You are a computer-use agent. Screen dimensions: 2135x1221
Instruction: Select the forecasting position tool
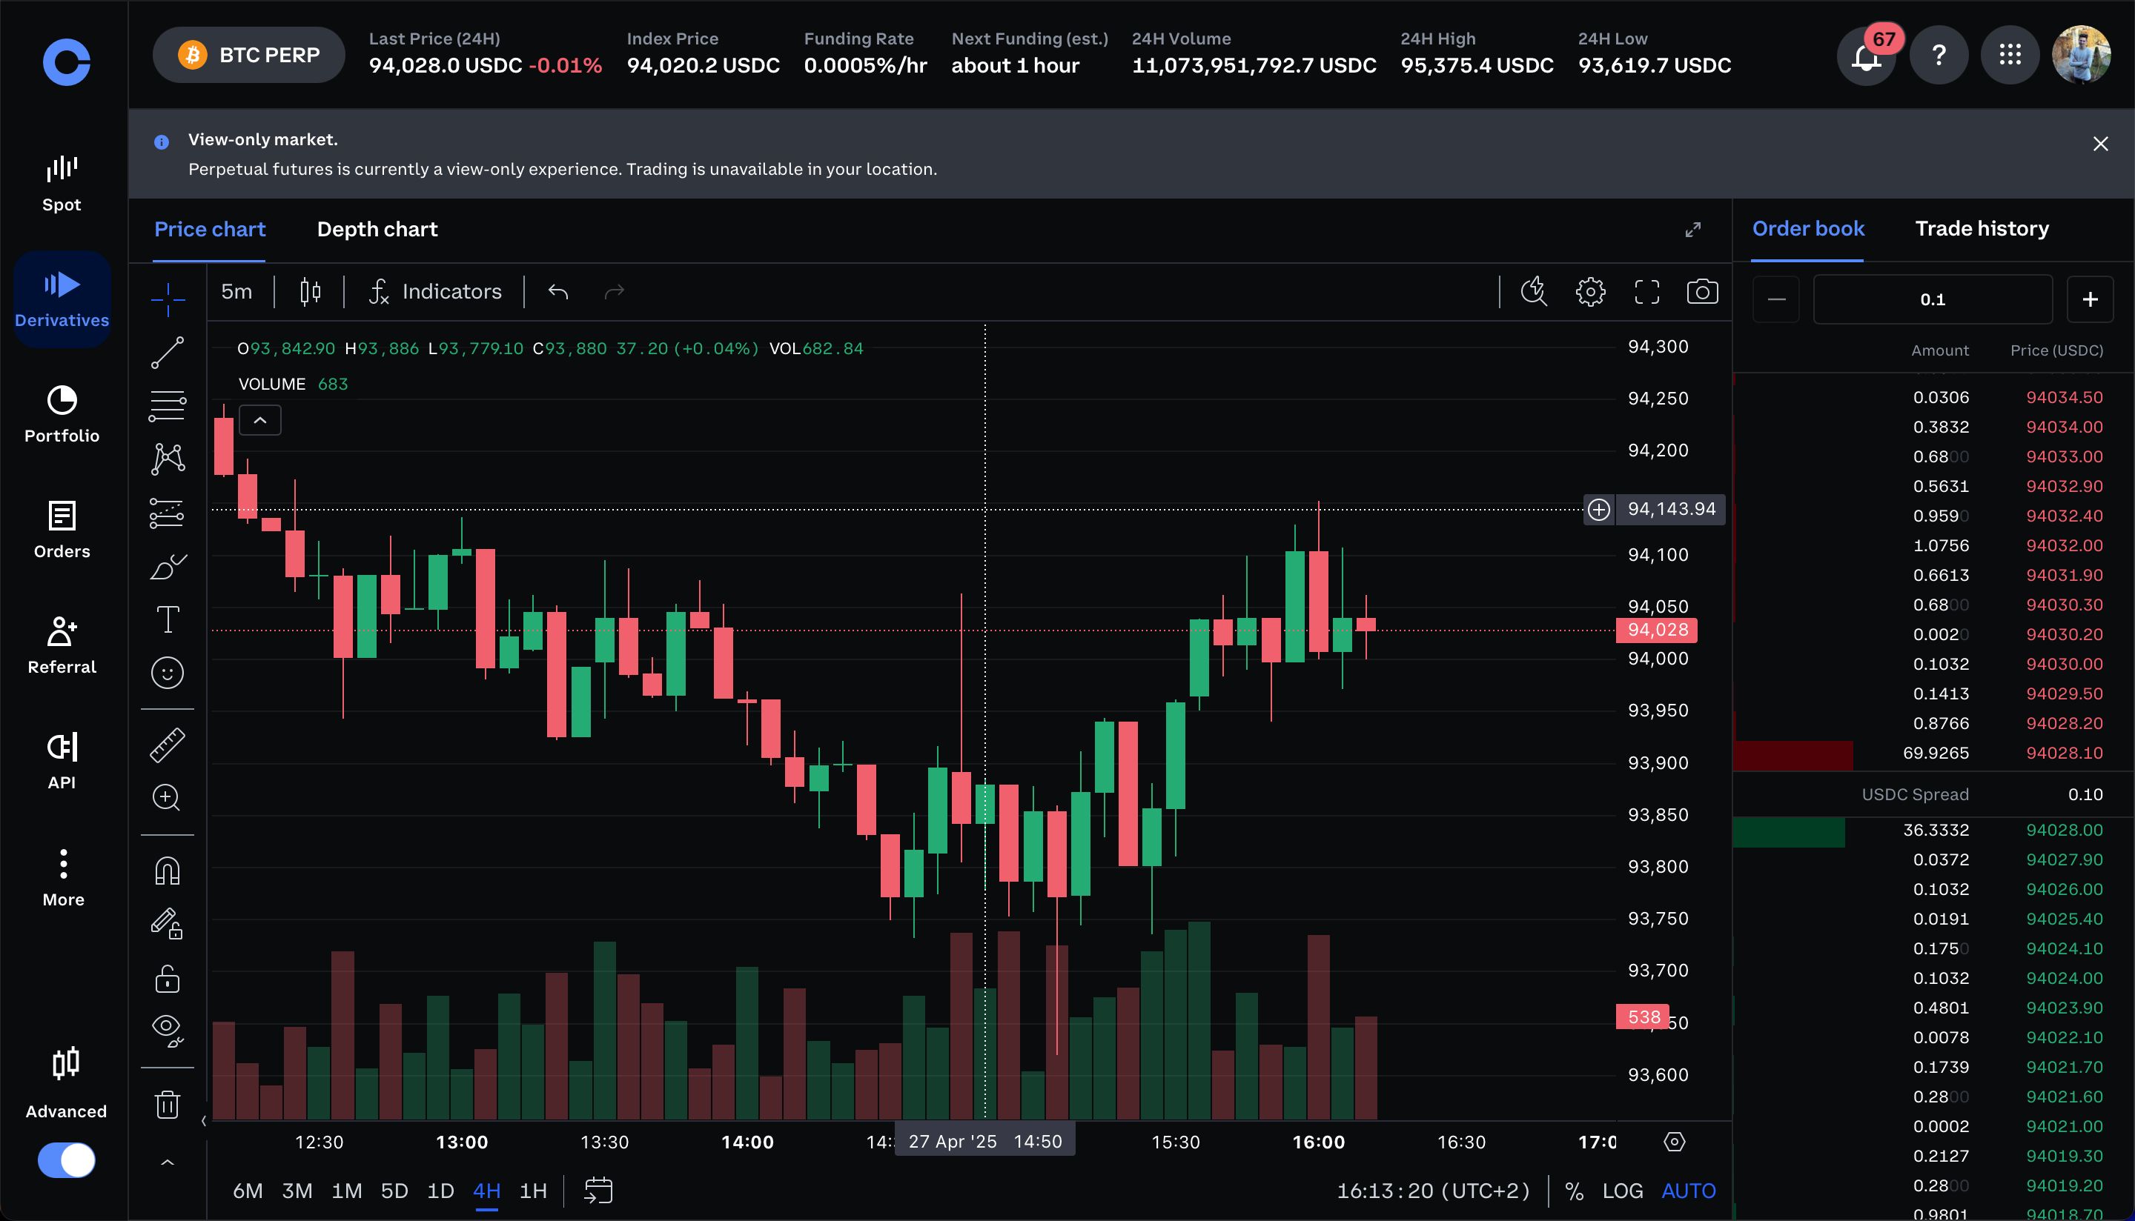click(168, 513)
